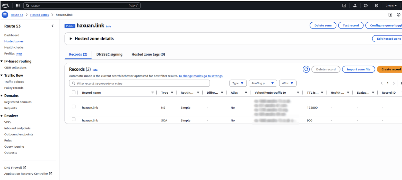Image resolution: width=402 pixels, height=180 pixels.
Task: Follow the 'To change modes go to settings' link
Action: [201, 76]
